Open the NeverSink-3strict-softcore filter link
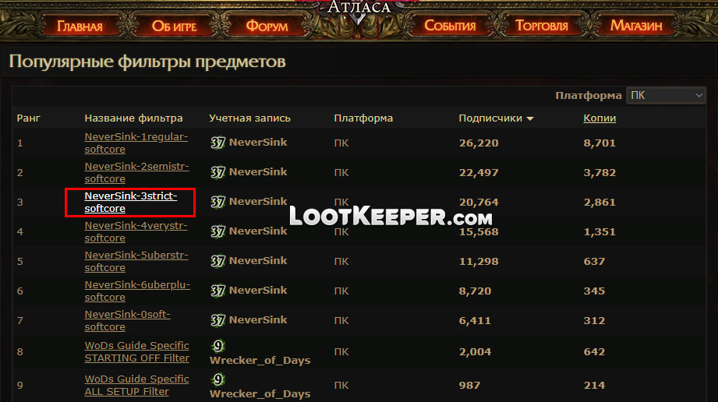718x402 pixels. coord(130,202)
